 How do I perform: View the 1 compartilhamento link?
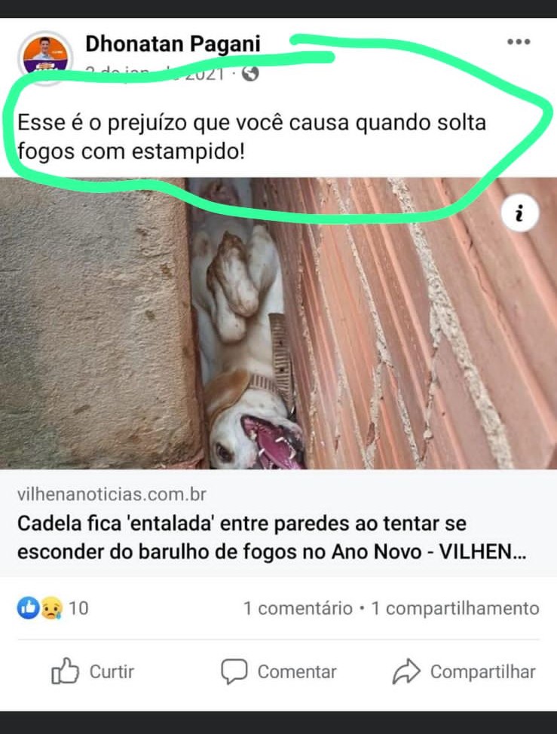pyautogui.click(x=455, y=608)
